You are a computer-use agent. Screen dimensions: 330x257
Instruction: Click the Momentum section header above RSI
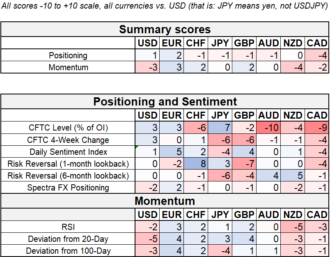pos(165,201)
